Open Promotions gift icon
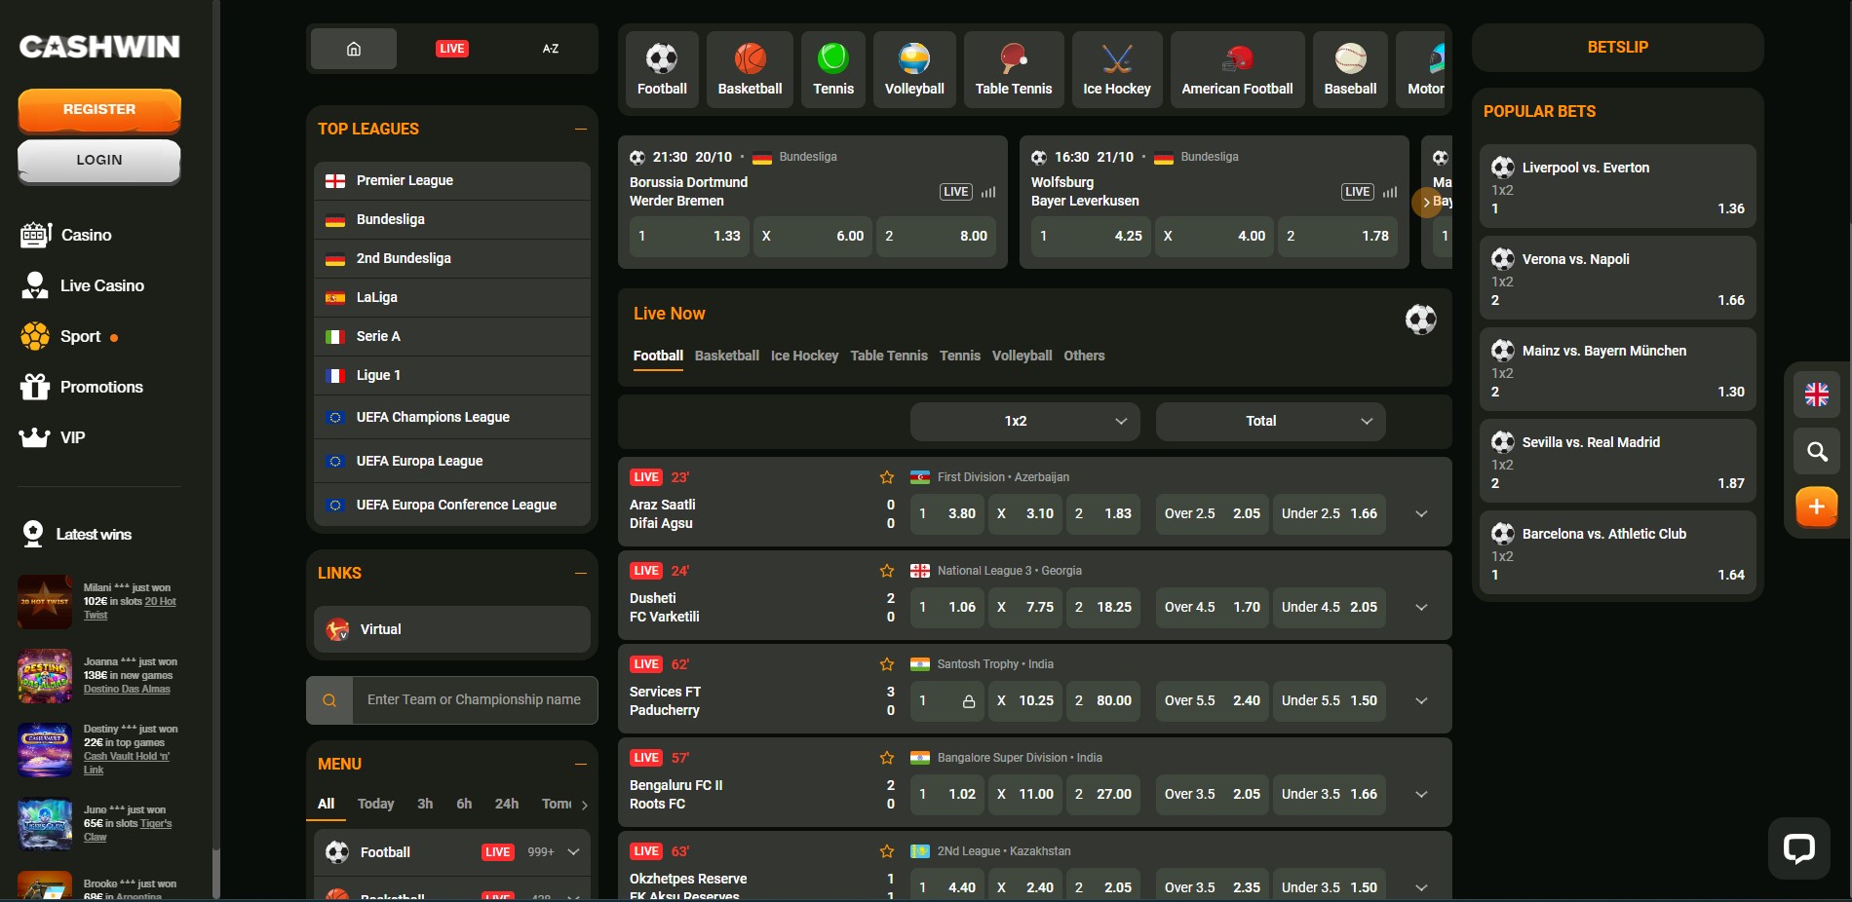1852x902 pixels. click(x=35, y=387)
